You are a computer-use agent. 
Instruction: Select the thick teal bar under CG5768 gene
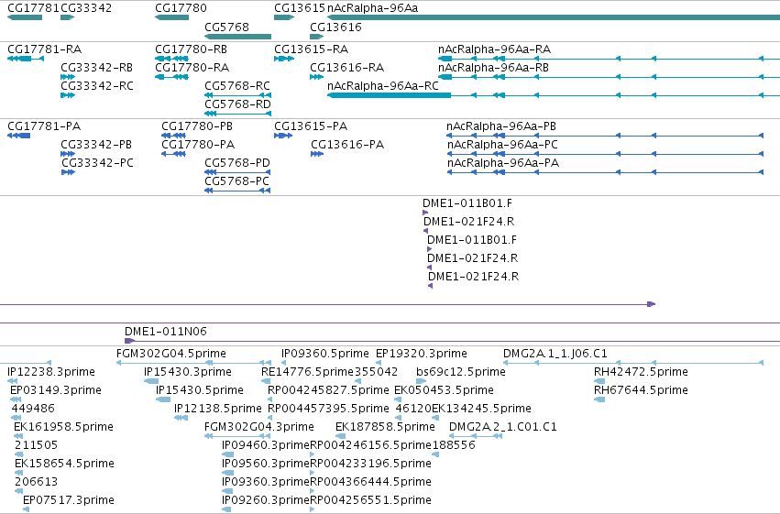click(237, 37)
